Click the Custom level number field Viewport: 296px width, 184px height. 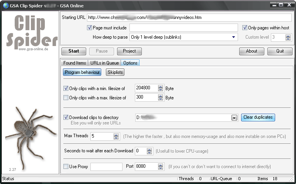tap(278, 37)
